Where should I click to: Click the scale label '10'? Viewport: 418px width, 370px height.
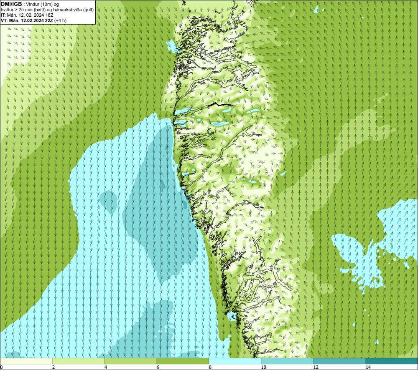(263, 367)
